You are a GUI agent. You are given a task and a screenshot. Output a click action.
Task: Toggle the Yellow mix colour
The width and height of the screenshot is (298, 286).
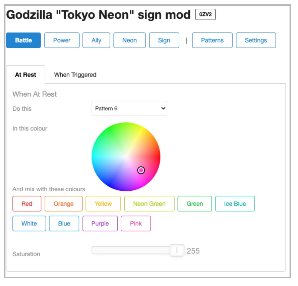pos(103,204)
